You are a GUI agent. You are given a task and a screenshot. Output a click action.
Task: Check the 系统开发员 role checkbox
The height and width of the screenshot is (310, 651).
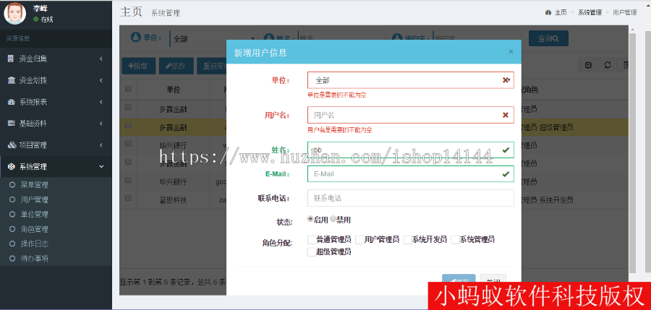(x=407, y=239)
